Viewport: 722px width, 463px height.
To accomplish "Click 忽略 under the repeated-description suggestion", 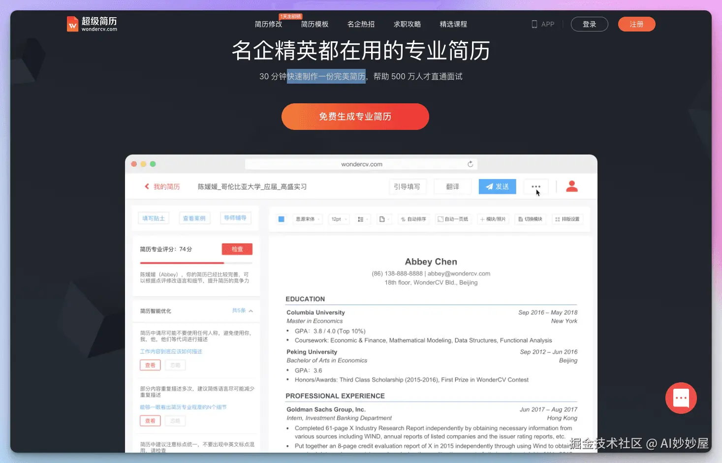I will click(175, 421).
